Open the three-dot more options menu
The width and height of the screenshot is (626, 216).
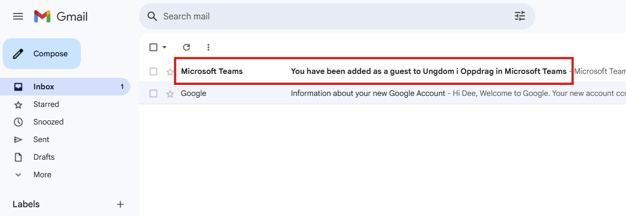pyautogui.click(x=208, y=47)
